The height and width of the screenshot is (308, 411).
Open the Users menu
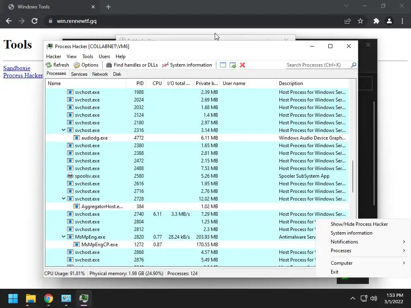[x=104, y=56]
